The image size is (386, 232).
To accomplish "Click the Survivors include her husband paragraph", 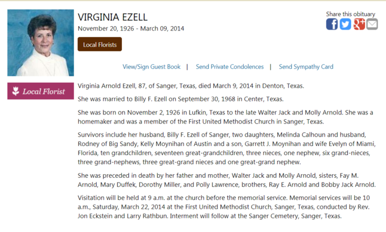I will tap(226, 149).
